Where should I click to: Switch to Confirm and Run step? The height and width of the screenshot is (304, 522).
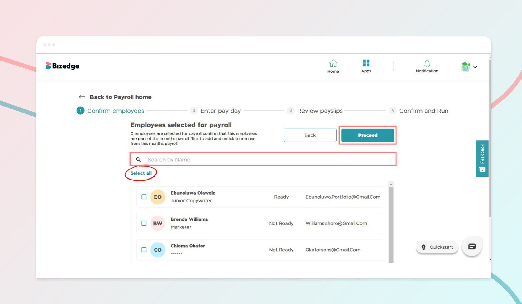tap(424, 111)
